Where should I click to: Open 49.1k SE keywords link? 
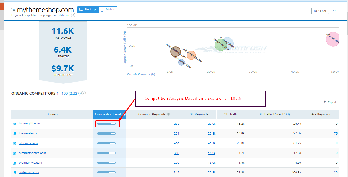point(211,143)
